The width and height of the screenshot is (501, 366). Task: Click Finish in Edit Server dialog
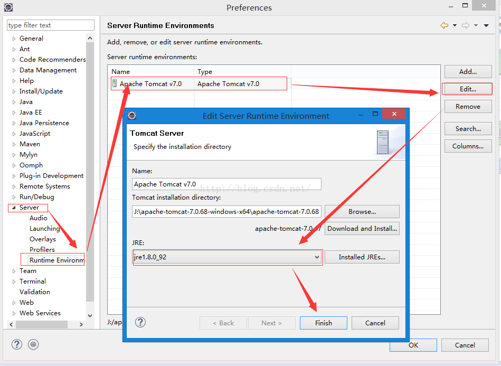323,323
